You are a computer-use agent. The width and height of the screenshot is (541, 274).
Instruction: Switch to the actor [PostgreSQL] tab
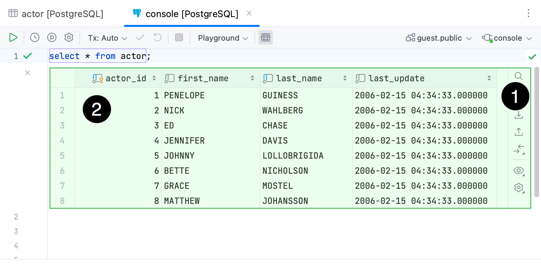(x=56, y=14)
